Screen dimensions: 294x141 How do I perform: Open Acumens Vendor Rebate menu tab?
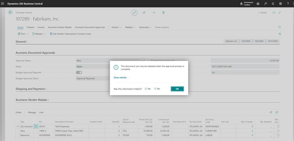pyautogui.click(x=60, y=27)
